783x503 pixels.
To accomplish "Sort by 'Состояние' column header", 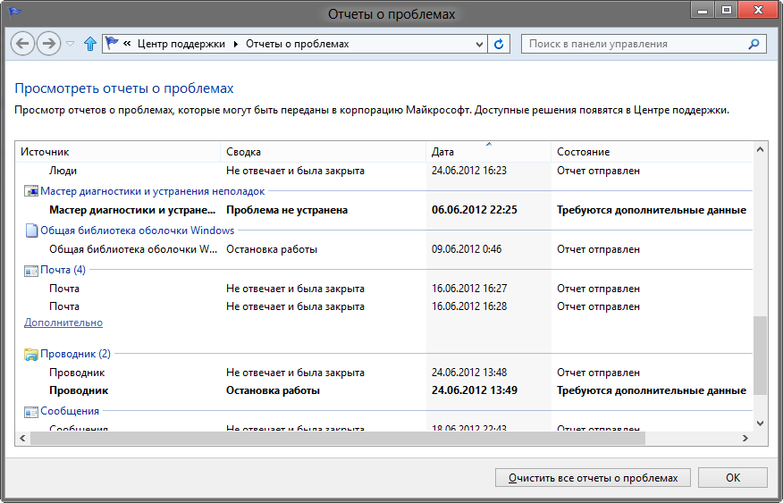I will click(652, 152).
